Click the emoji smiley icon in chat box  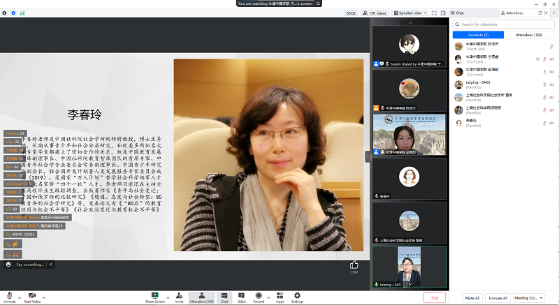point(8,265)
